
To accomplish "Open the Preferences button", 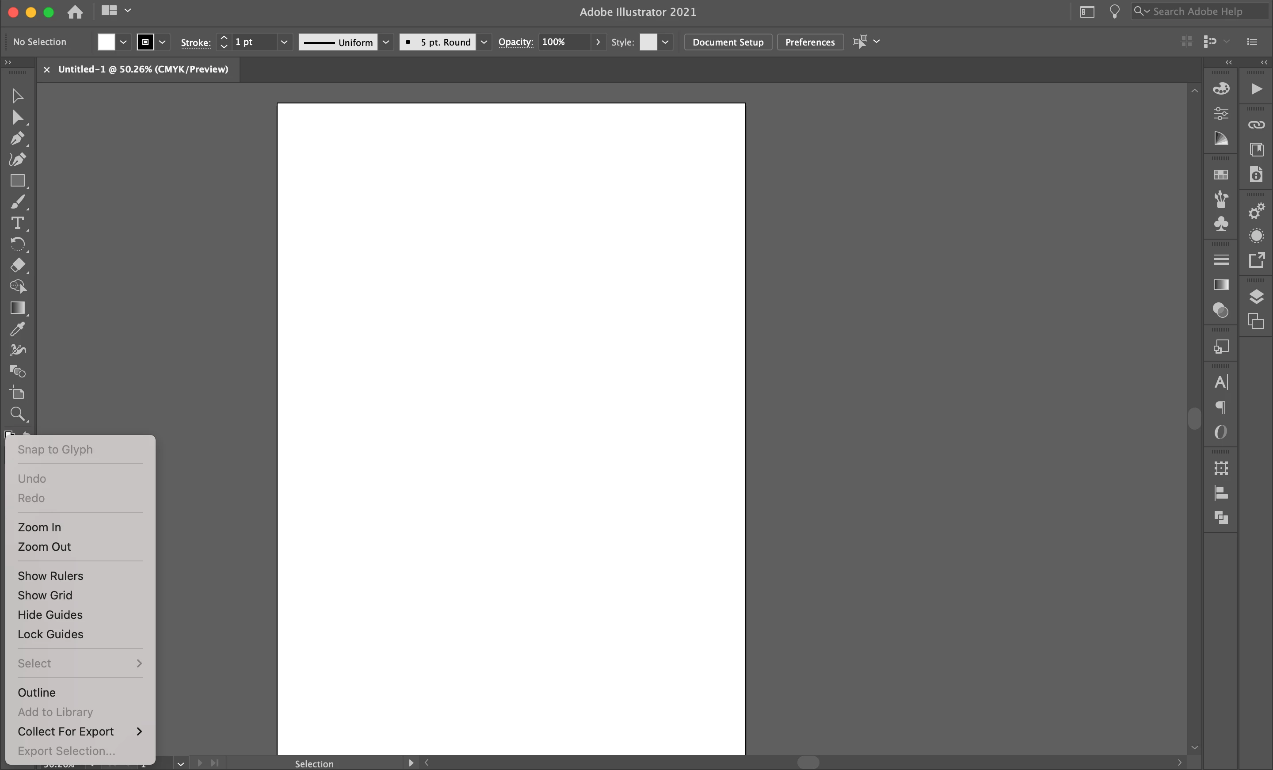I will point(810,42).
